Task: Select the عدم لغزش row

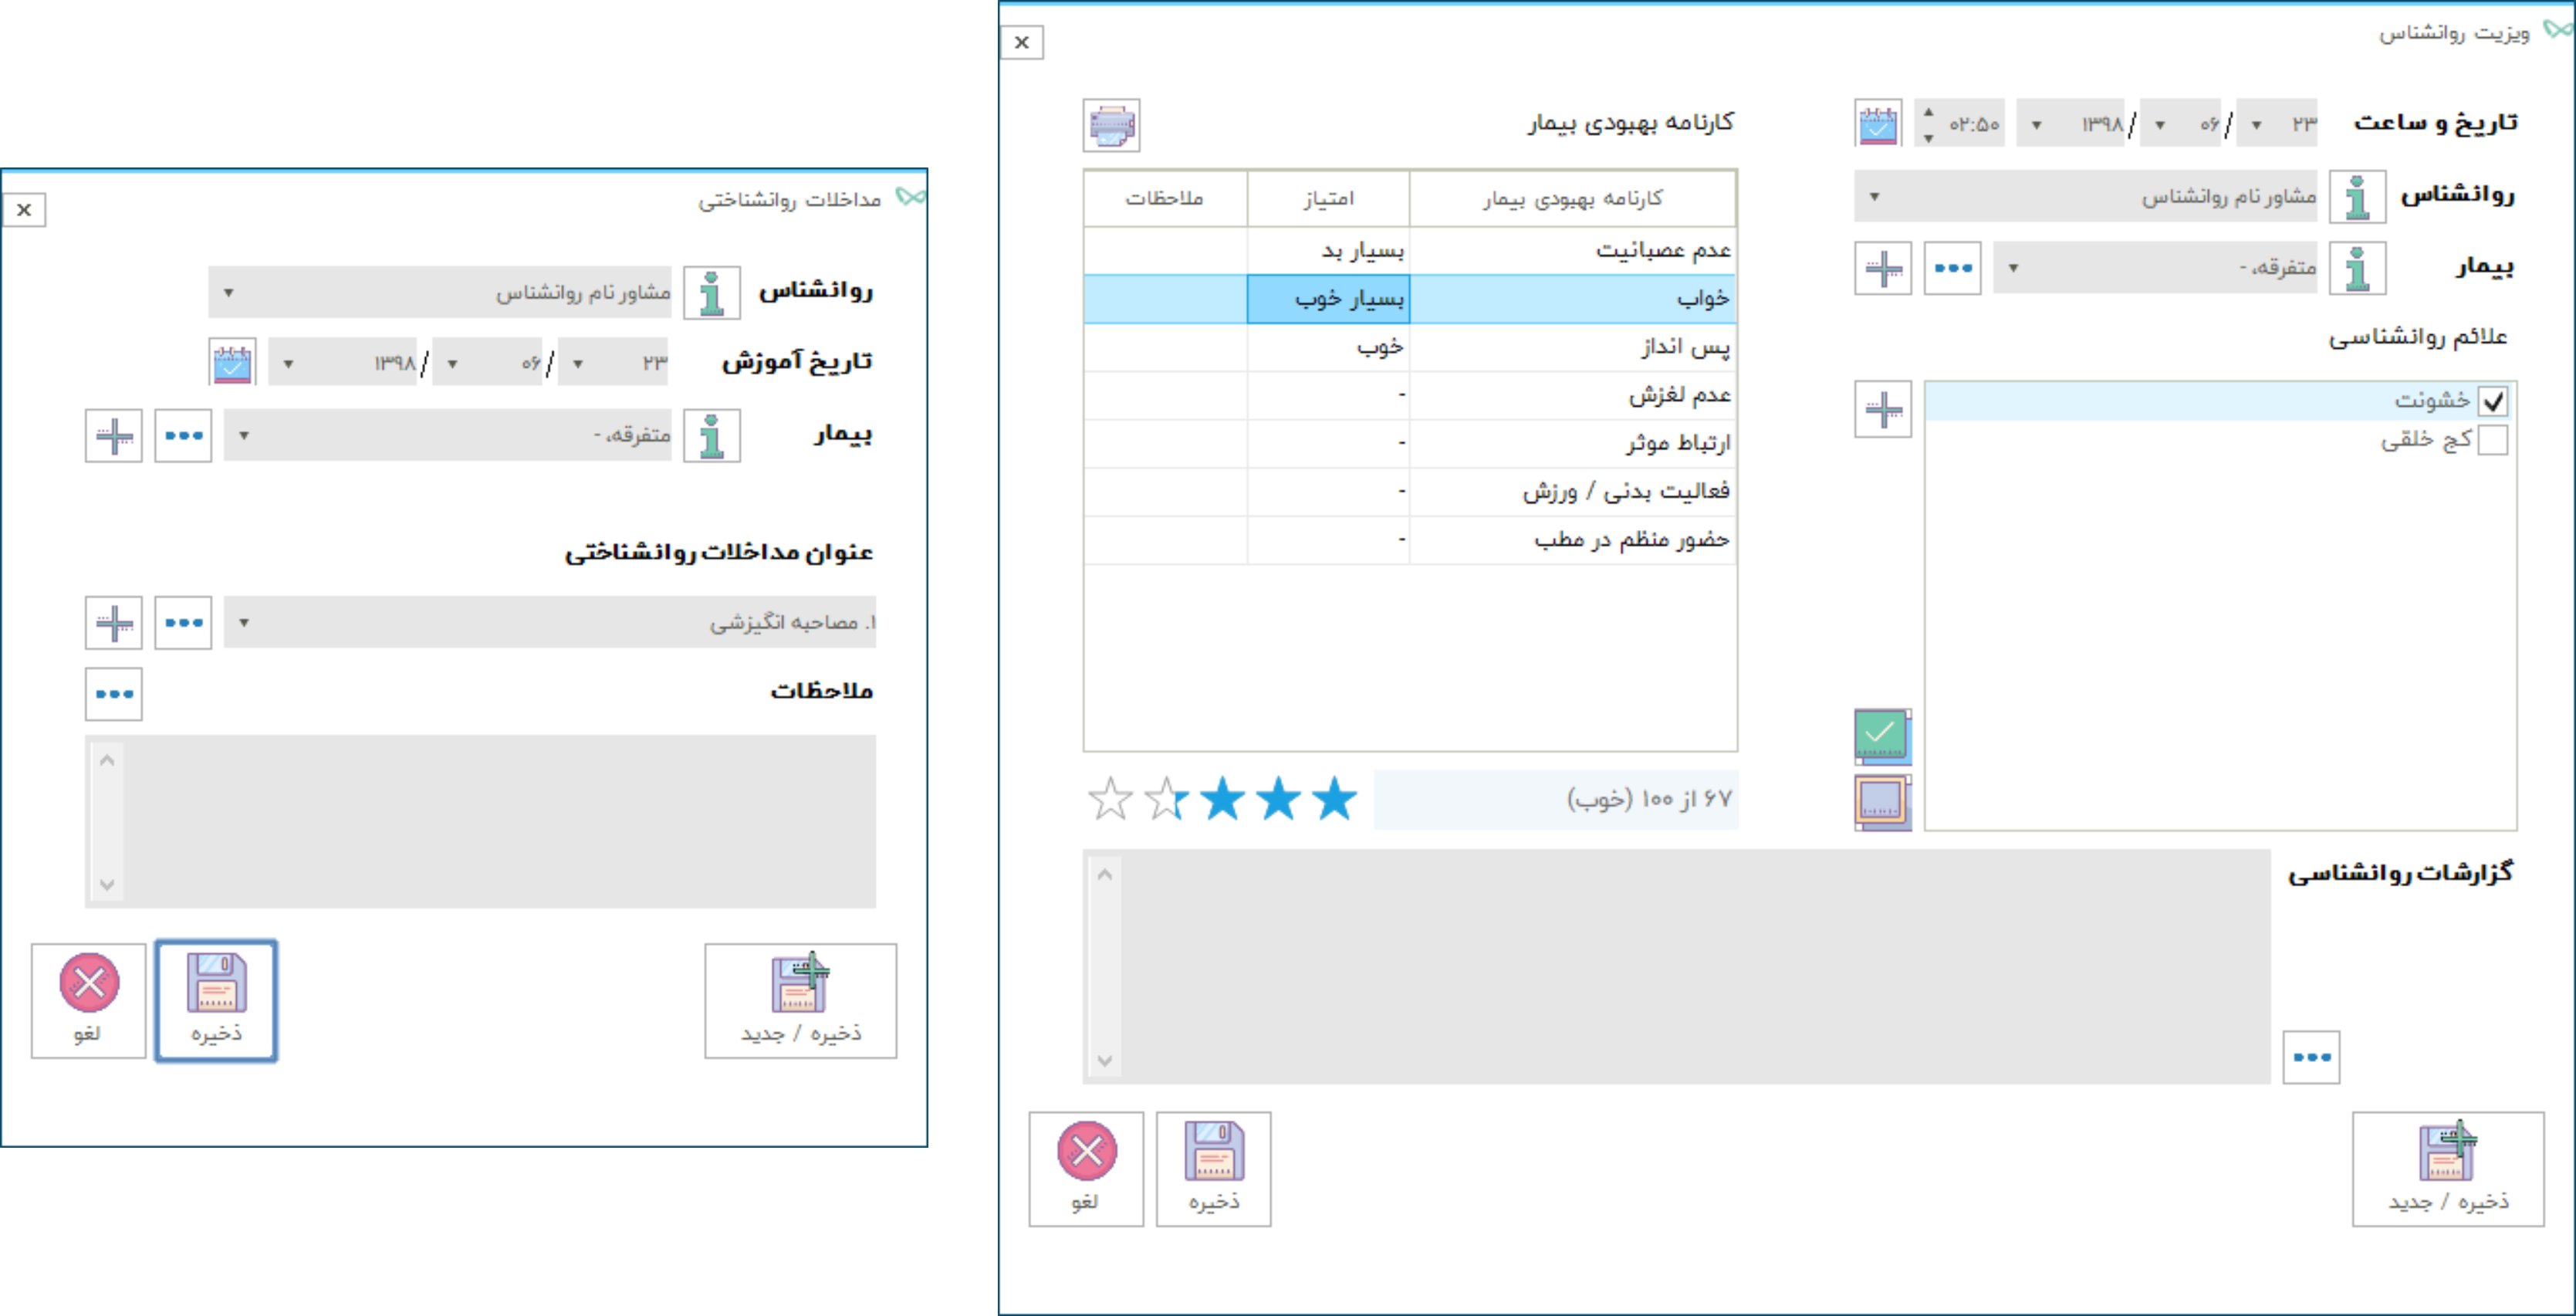Action: (1410, 396)
